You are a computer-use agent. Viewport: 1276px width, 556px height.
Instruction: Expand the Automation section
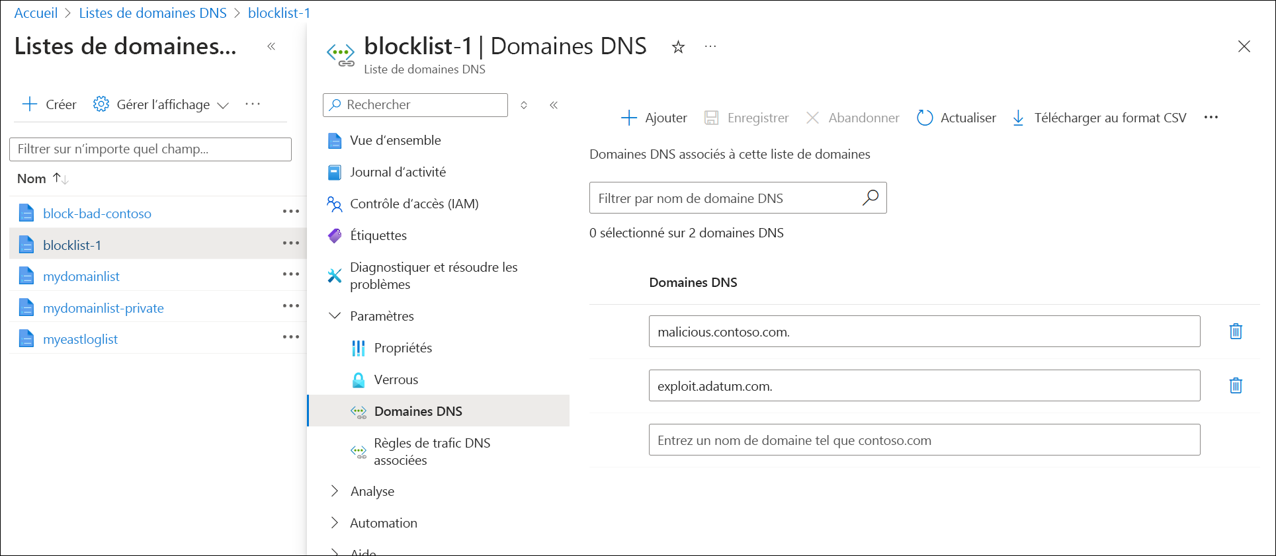point(335,523)
